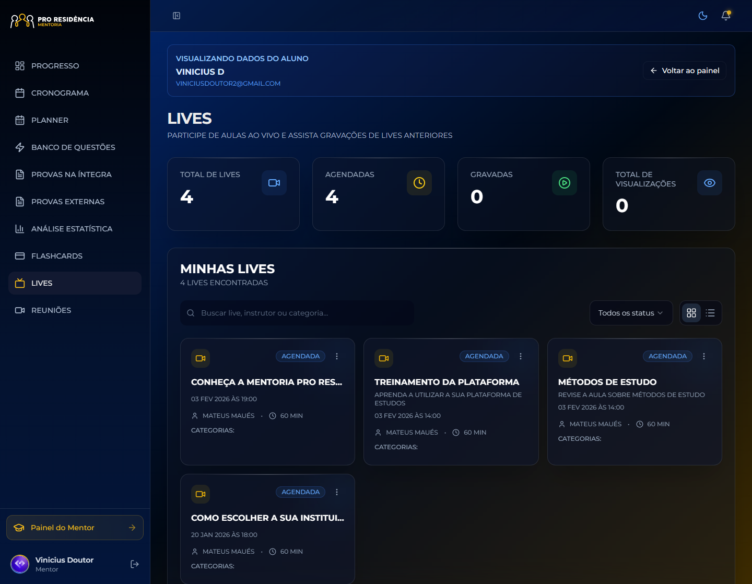The height and width of the screenshot is (584, 752).
Task: Click the camera icon on Total de Lives card
Action: tap(274, 183)
